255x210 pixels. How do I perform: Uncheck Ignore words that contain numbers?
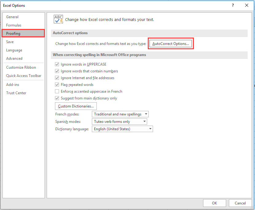pos(57,71)
